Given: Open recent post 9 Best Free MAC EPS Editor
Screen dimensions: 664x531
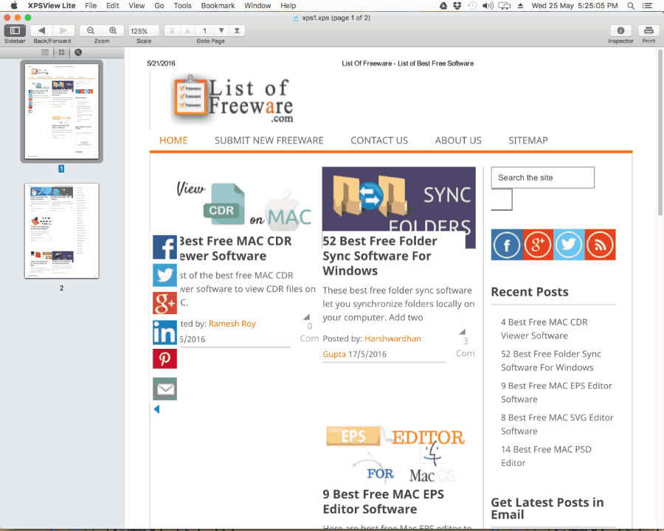Looking at the screenshot, I should click(x=556, y=392).
